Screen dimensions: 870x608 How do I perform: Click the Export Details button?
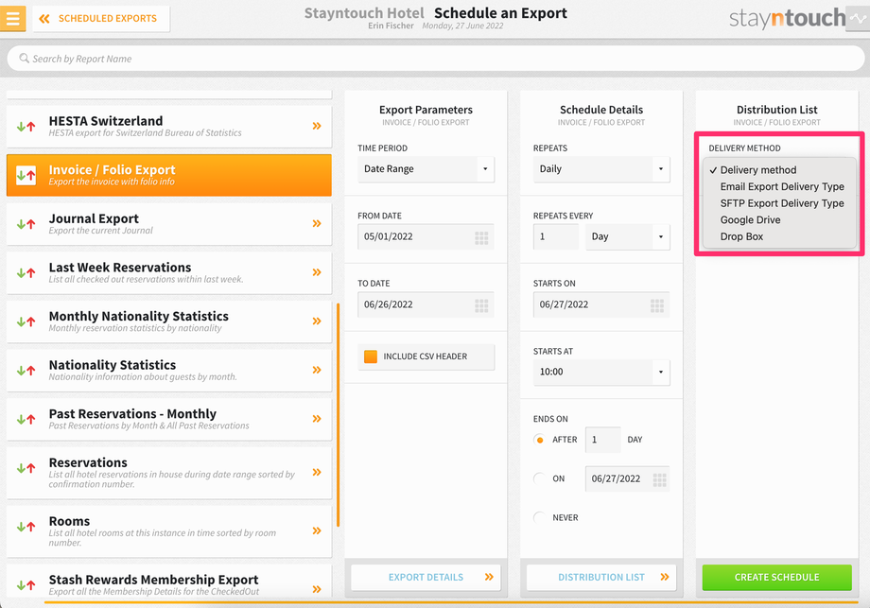tap(426, 578)
